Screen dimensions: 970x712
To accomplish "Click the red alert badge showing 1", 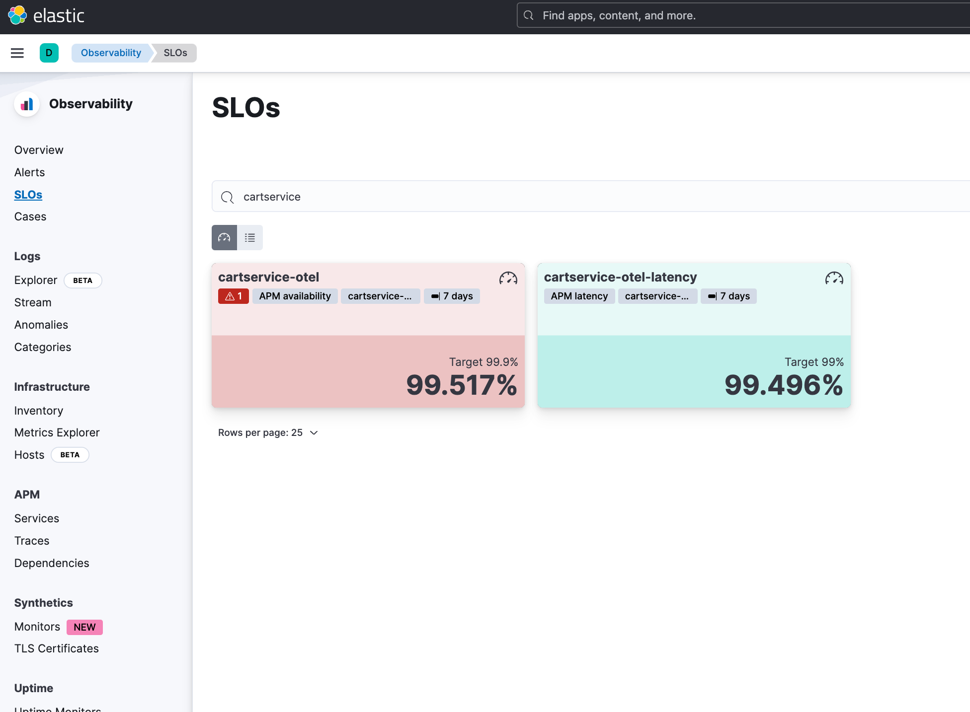I will (233, 296).
